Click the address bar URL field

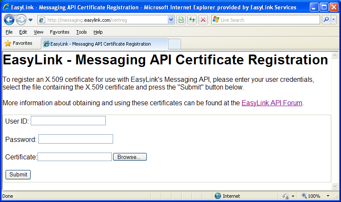(107, 20)
